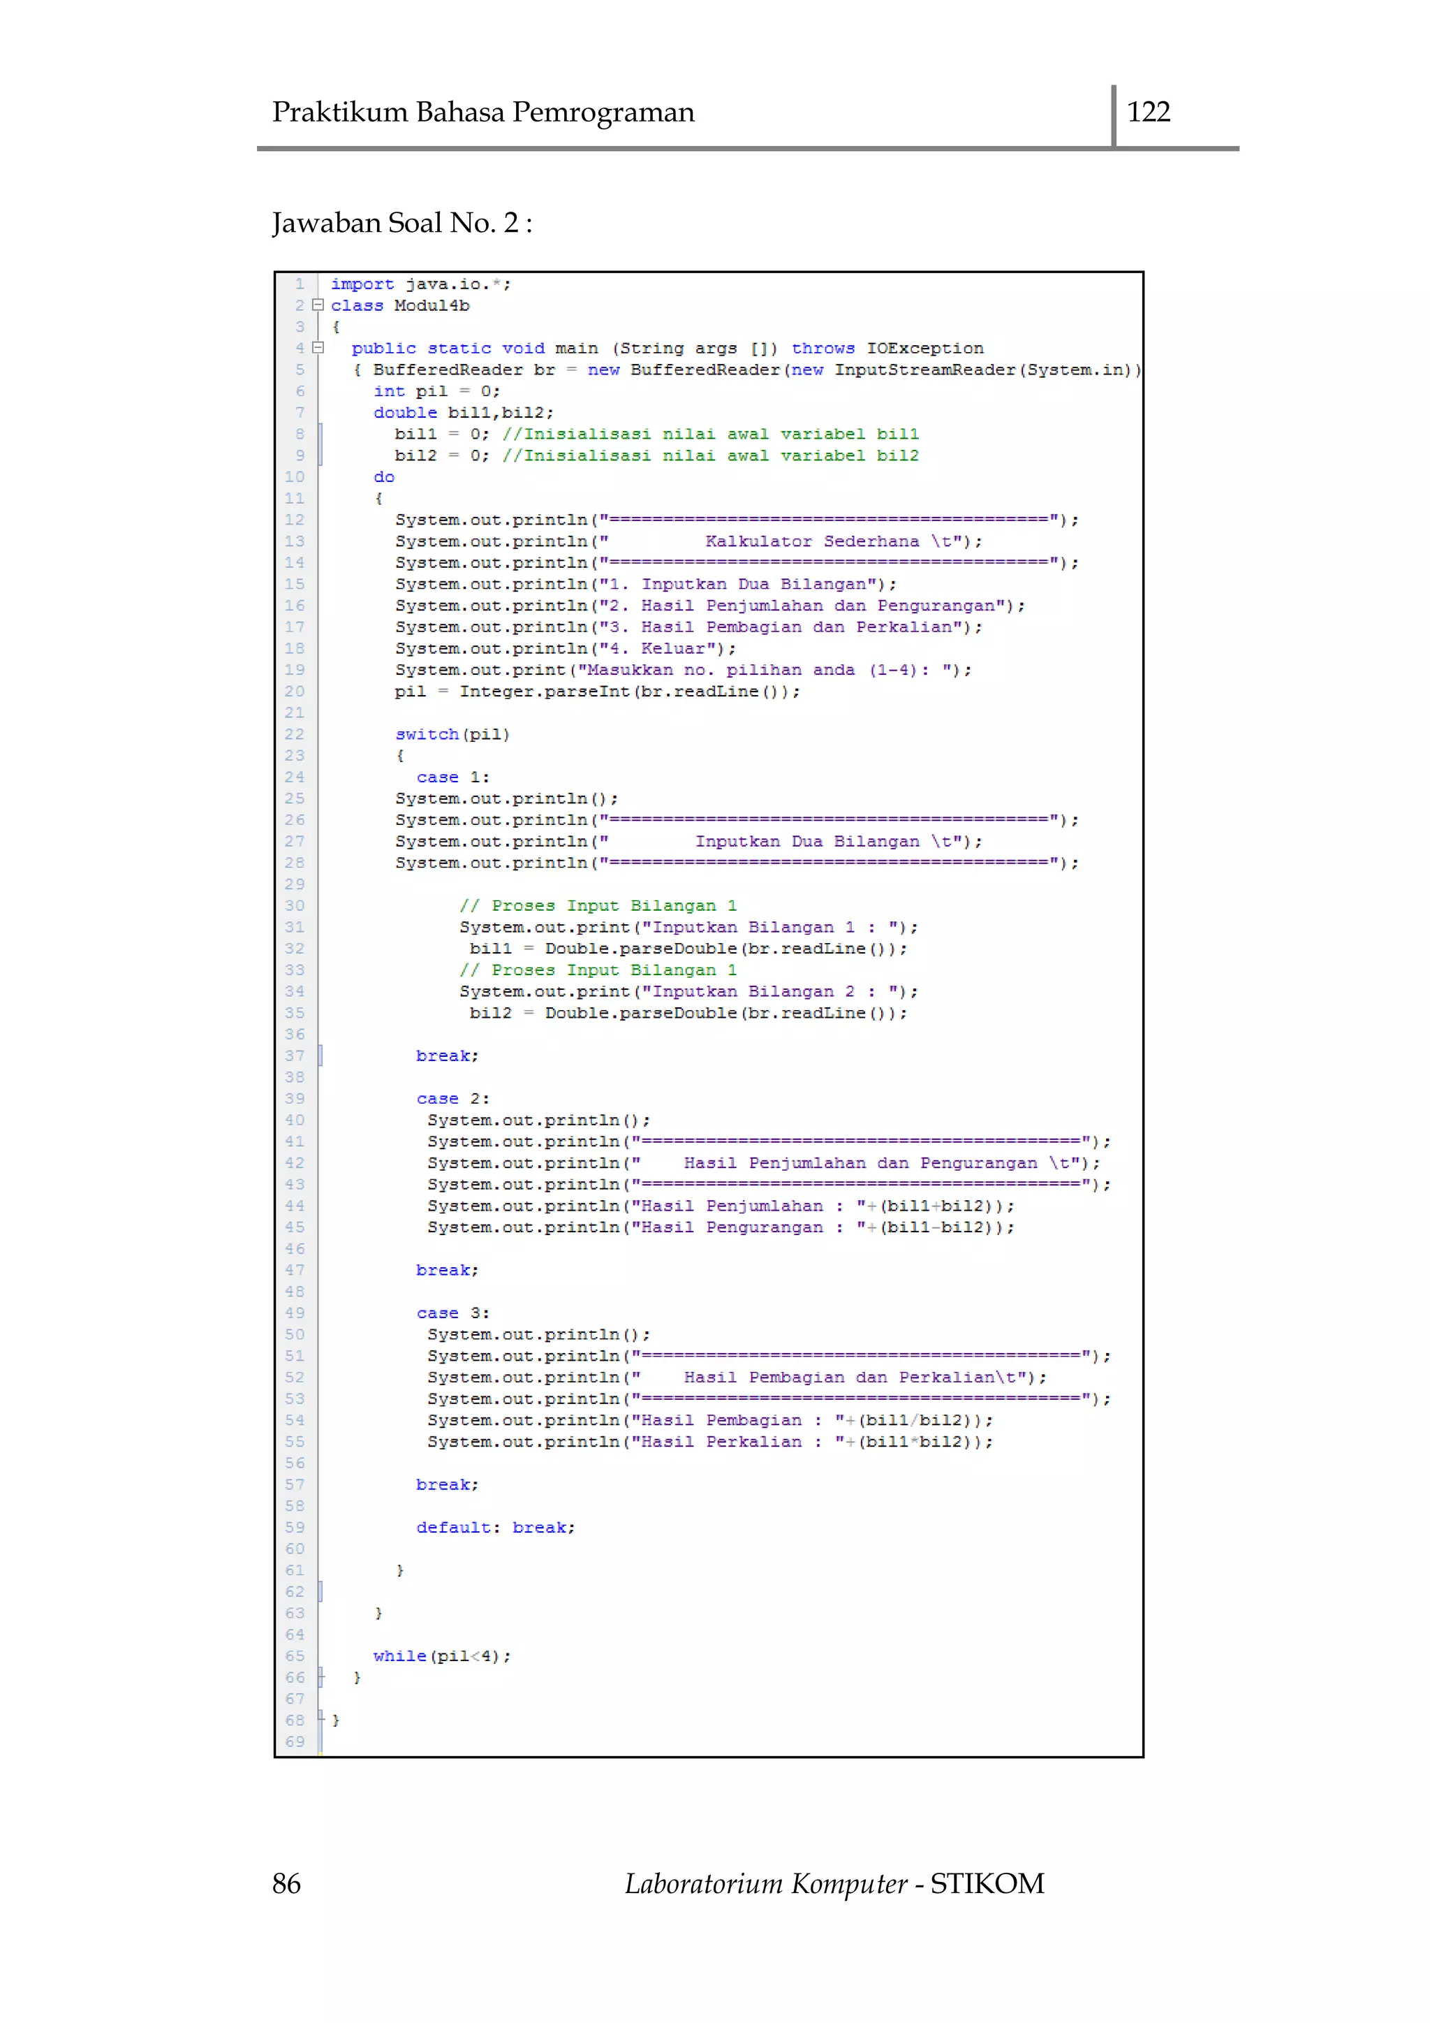Click the page number 122 in the header
This screenshot has width=1430, height=2023.
point(1148,112)
